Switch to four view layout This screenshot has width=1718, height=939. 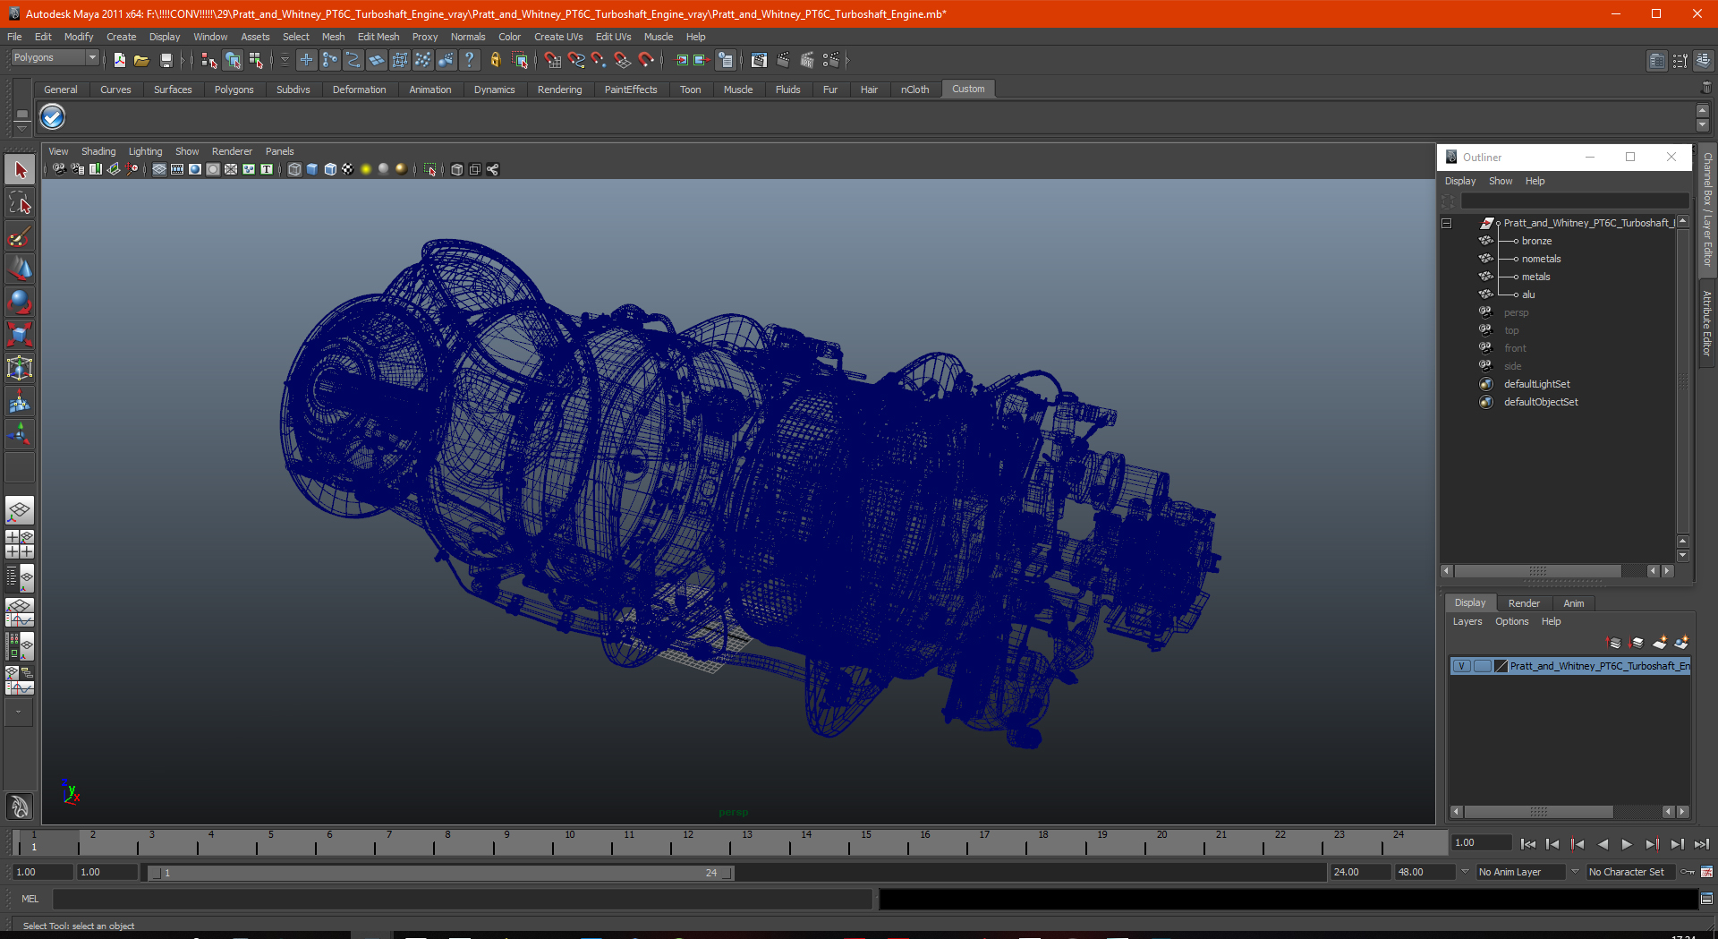20,544
